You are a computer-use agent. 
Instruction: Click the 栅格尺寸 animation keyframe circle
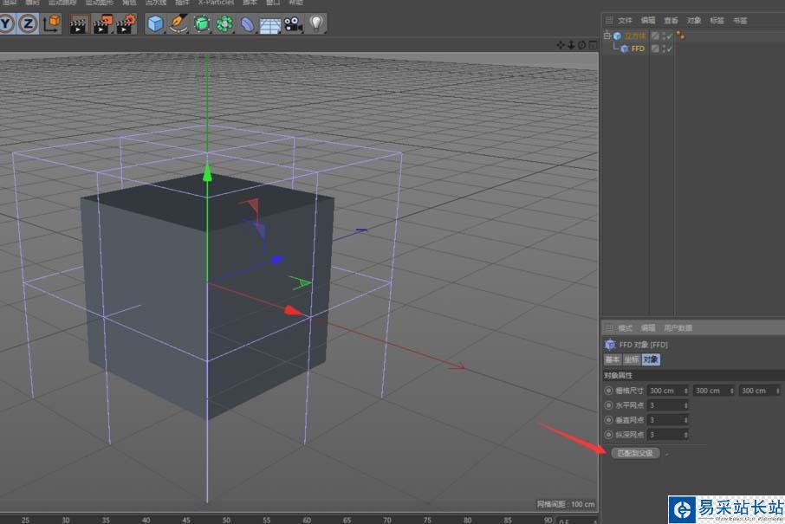(608, 391)
